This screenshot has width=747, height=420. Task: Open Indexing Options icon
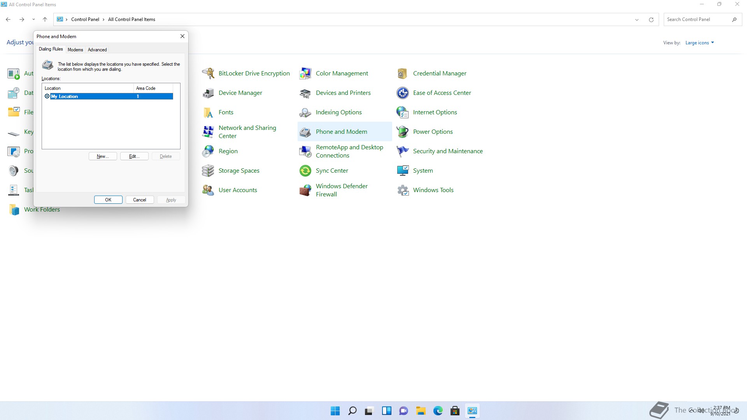[305, 112]
